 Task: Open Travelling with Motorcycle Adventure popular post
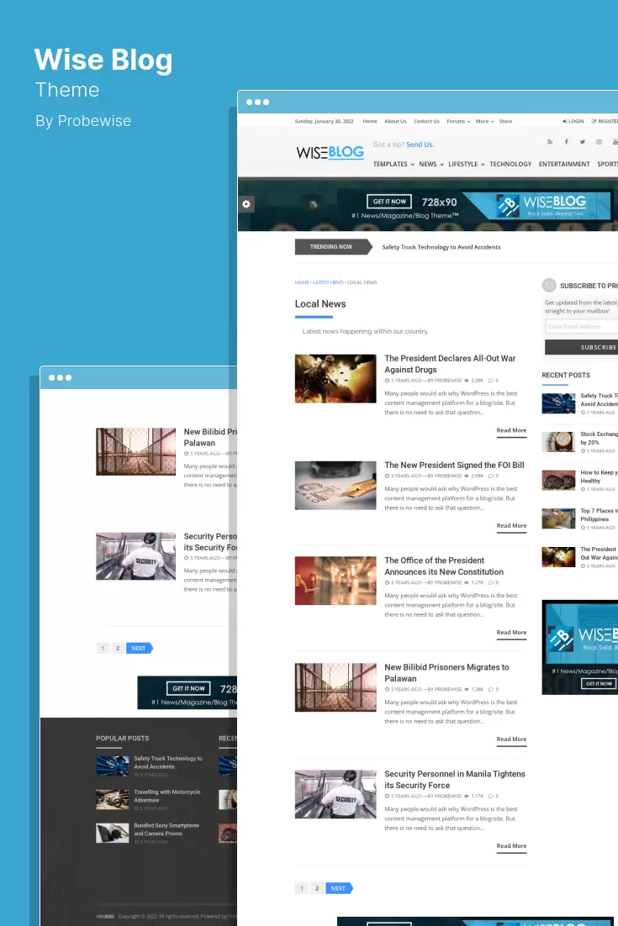[167, 796]
